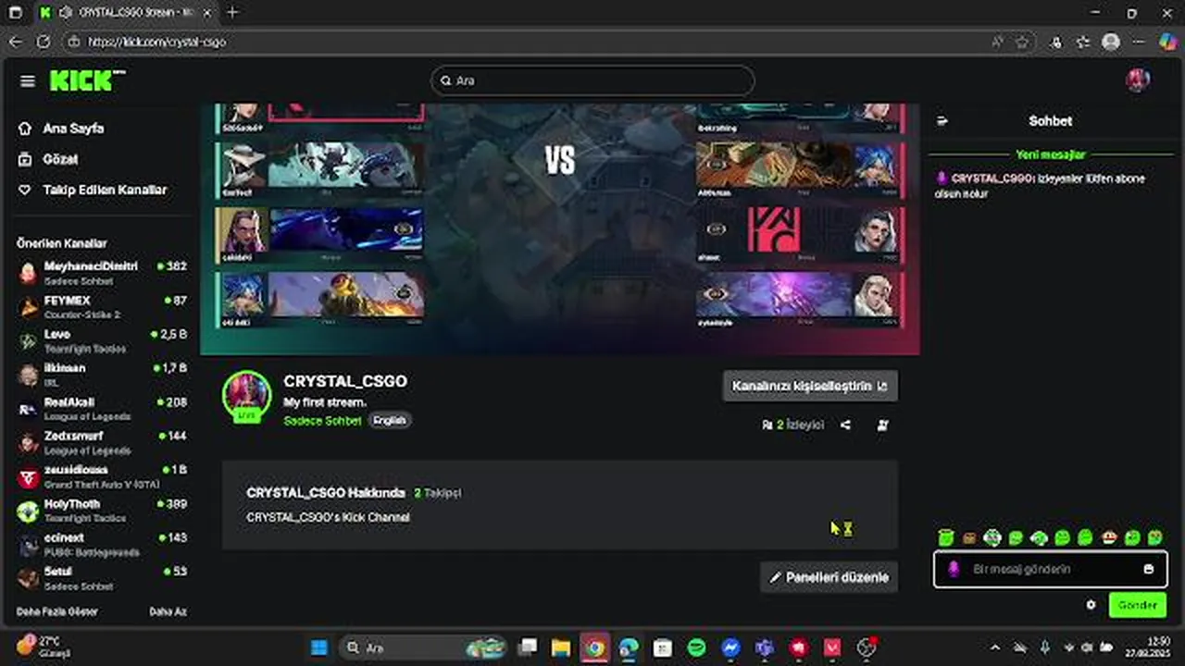Screen dimensions: 1185x666
Task: Click the 2 İzleyici viewer count
Action: click(x=792, y=425)
